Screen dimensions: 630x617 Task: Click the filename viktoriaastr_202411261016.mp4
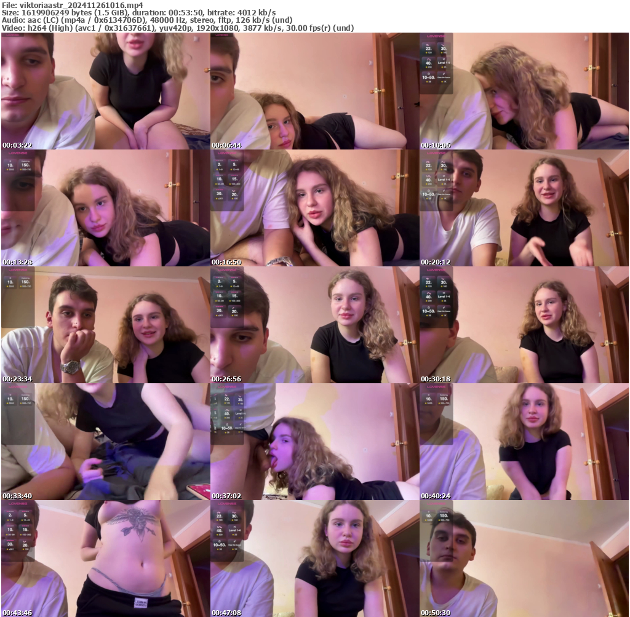pyautogui.click(x=72, y=5)
